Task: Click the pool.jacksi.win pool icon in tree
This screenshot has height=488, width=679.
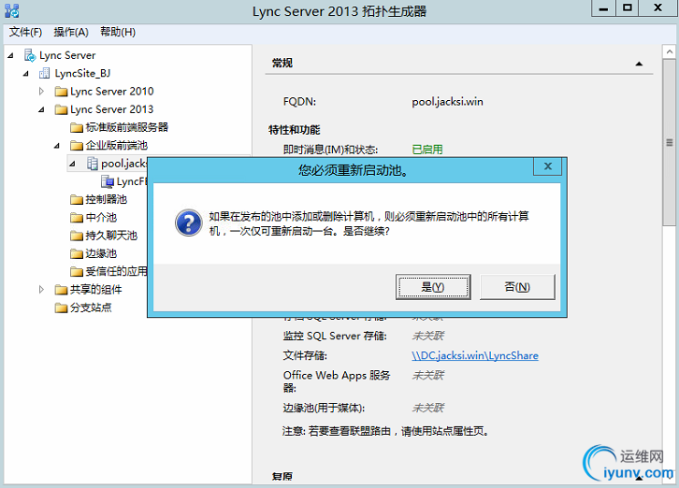Action: (x=93, y=164)
